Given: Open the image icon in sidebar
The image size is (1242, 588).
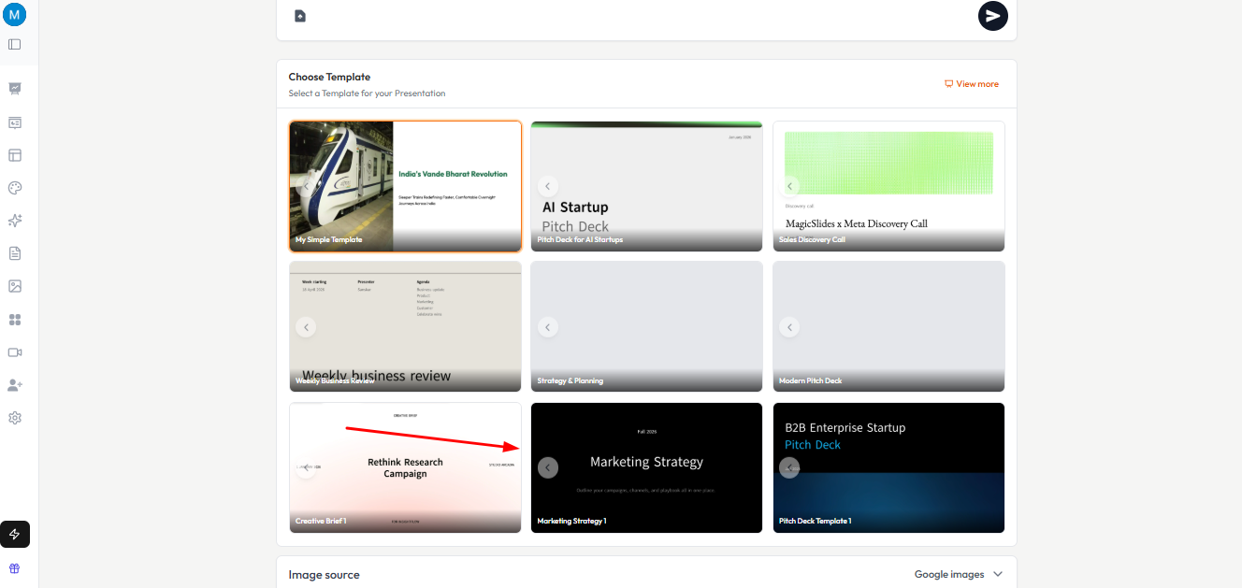Looking at the screenshot, I should pos(15,286).
